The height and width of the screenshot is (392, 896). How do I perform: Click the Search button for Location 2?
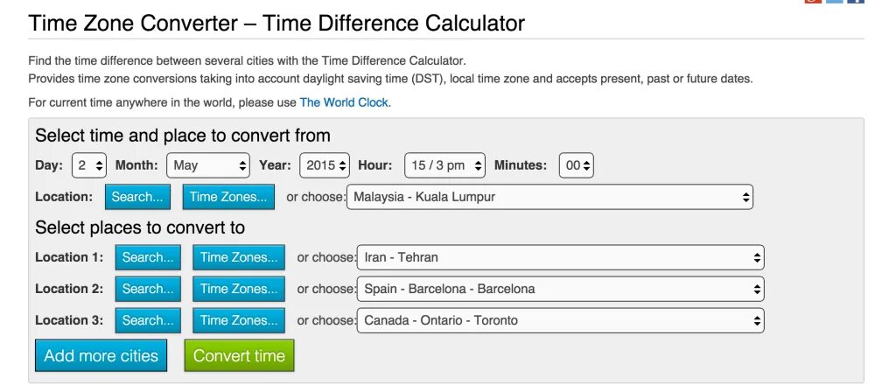click(x=148, y=289)
